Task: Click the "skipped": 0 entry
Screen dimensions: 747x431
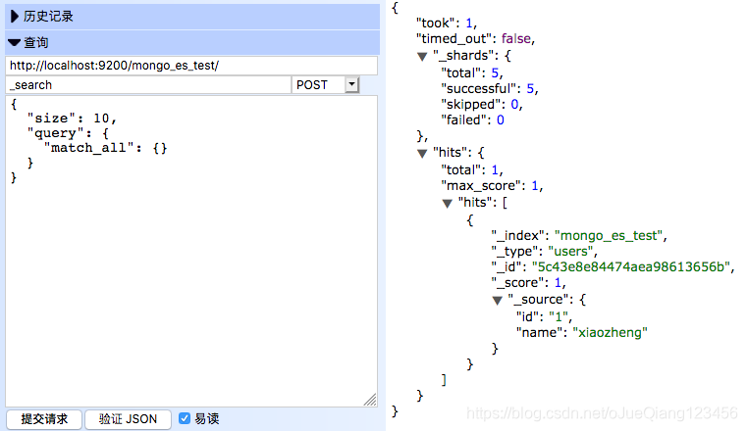Action: (482, 104)
